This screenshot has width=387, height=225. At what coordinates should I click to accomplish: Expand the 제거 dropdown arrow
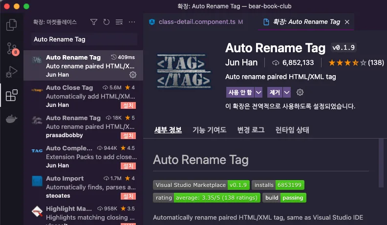pos(287,92)
